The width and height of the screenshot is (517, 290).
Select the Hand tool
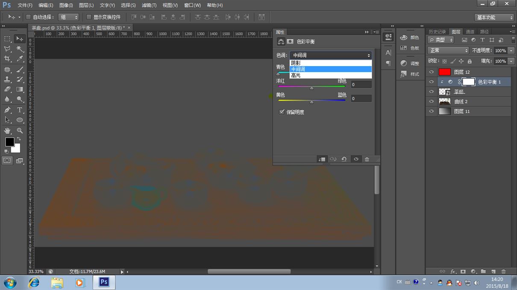(7, 130)
